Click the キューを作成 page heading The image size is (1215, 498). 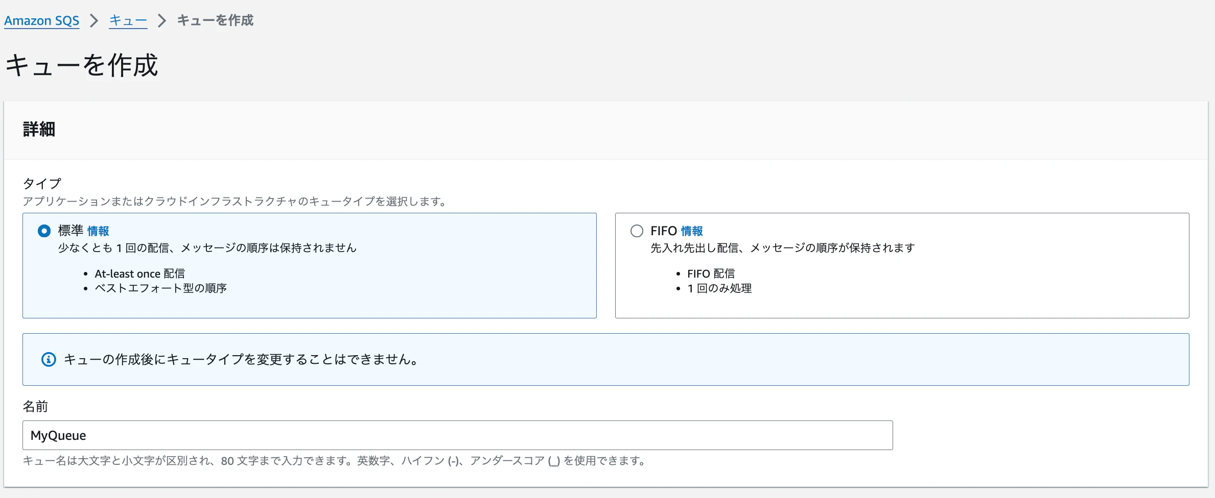82,65
